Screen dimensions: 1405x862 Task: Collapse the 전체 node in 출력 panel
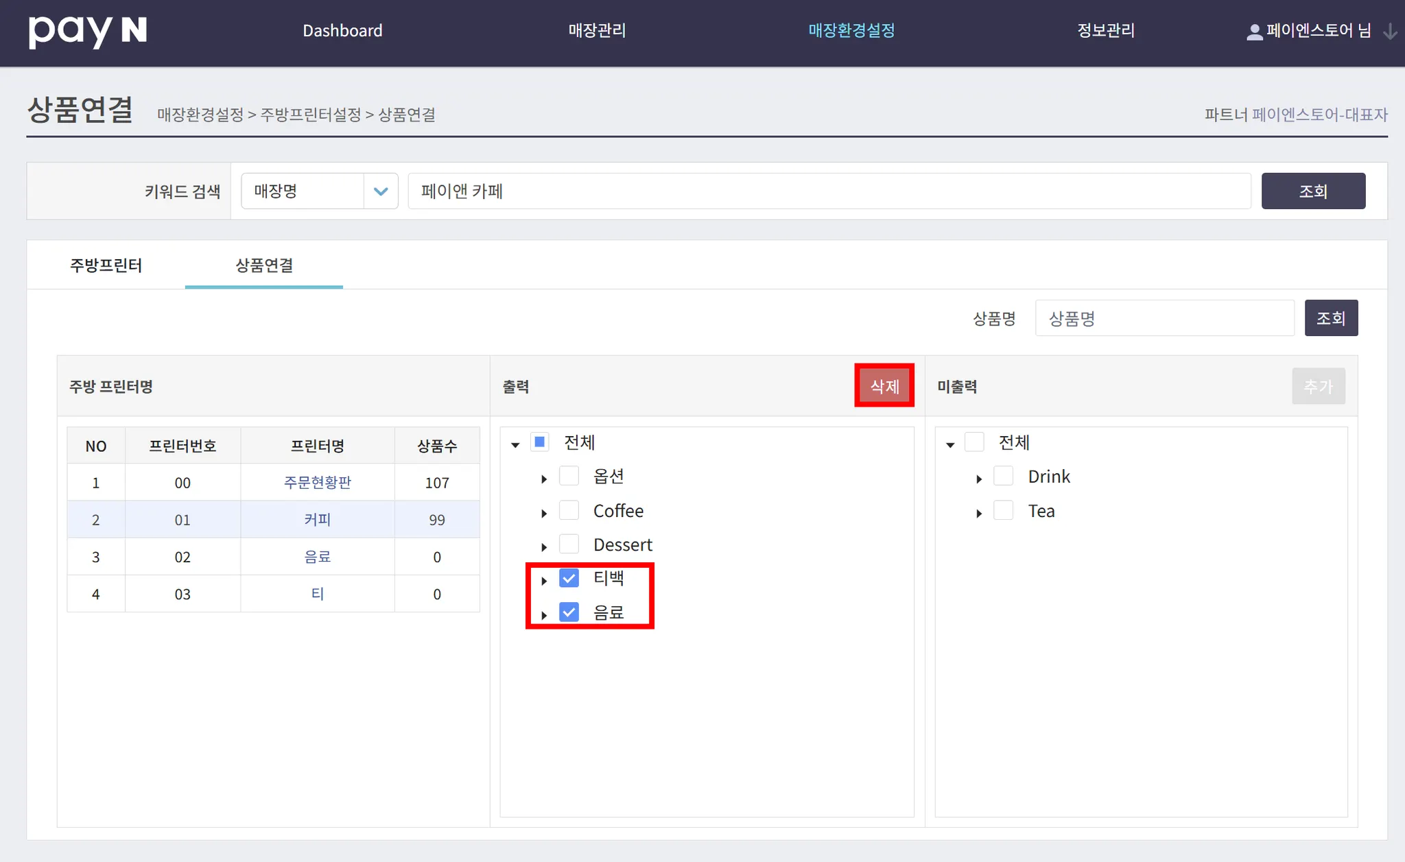pos(515,444)
